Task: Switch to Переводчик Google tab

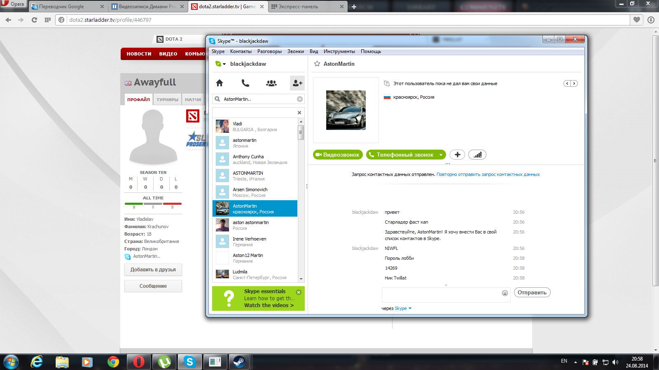Action: point(68,7)
